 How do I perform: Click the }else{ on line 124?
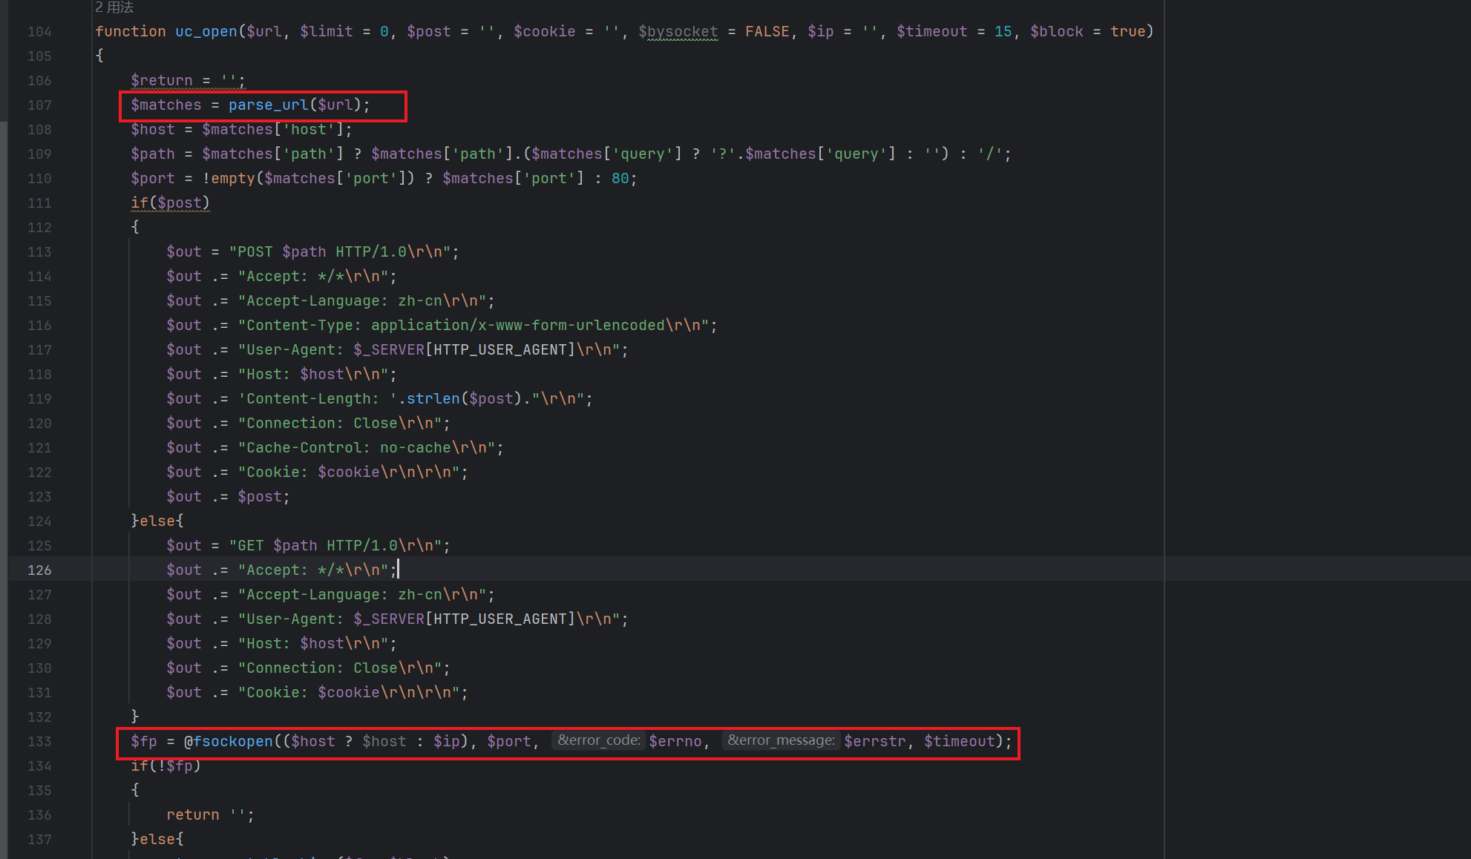157,521
